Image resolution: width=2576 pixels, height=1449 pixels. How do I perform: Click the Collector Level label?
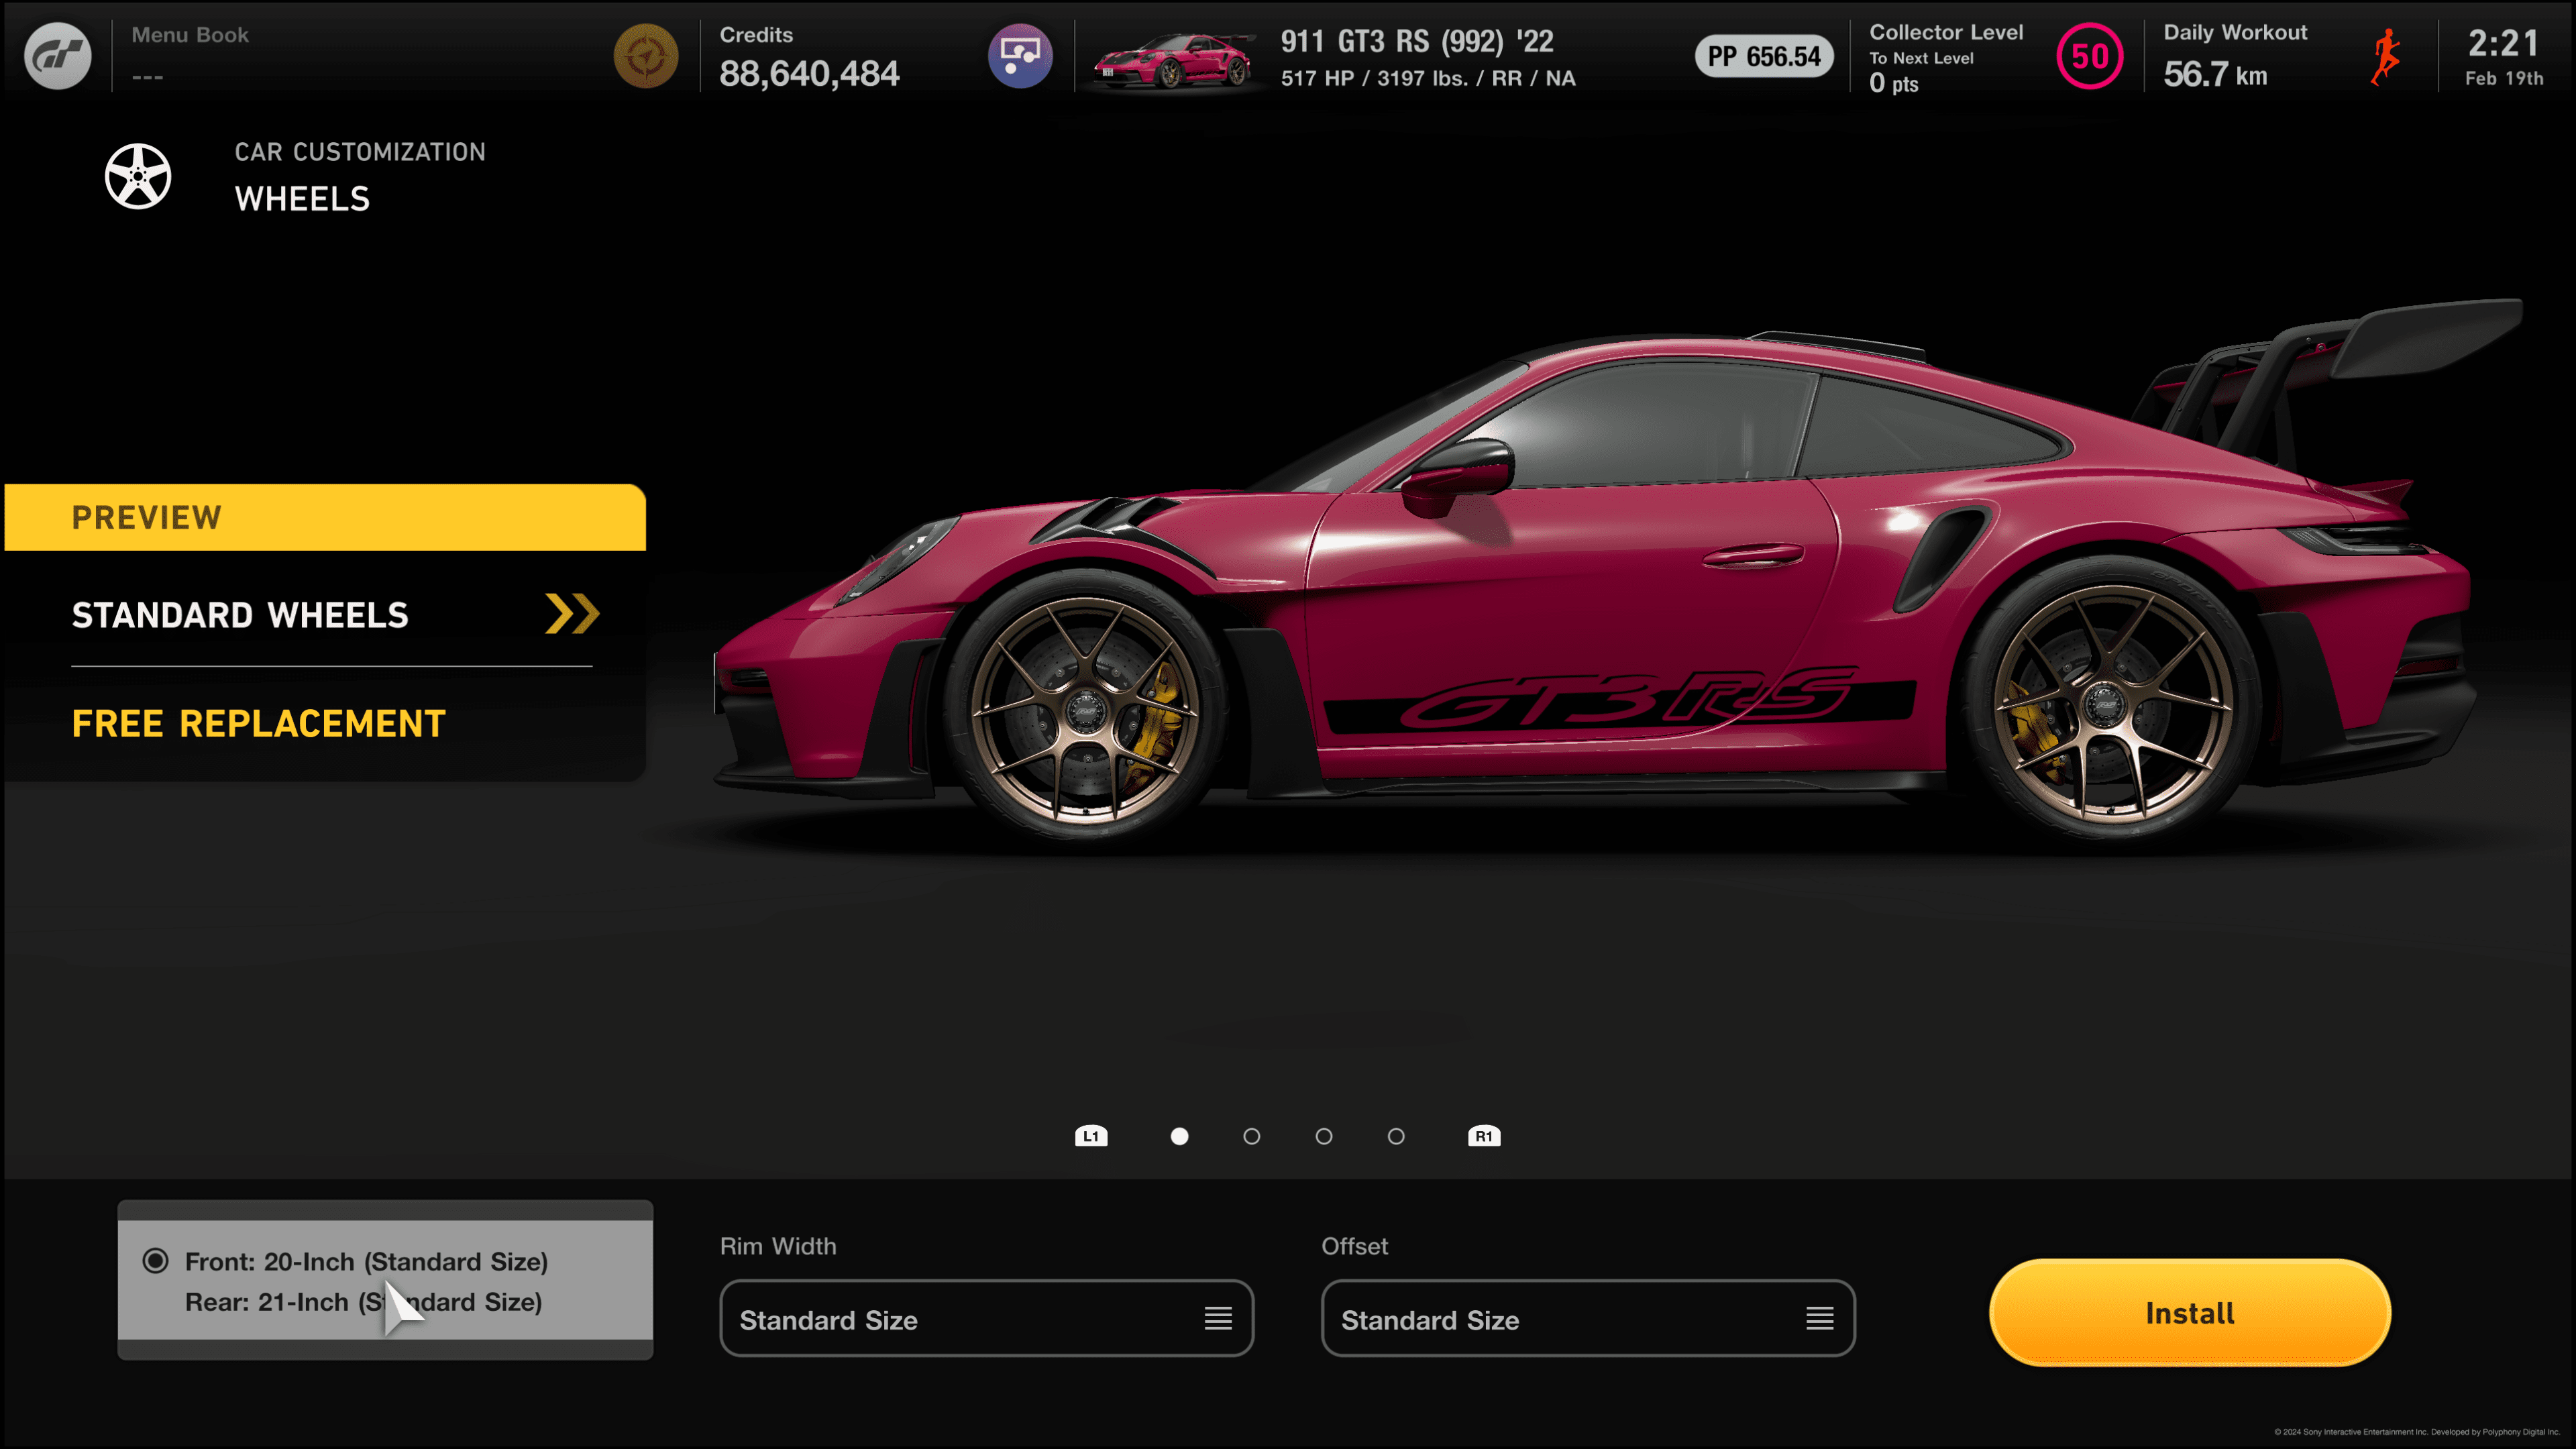click(1946, 32)
